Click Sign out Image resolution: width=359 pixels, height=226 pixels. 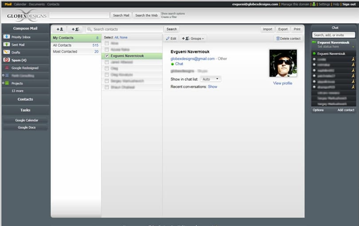[349, 4]
